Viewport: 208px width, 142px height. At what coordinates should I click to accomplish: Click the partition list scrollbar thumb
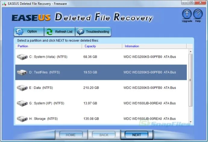point(191,80)
